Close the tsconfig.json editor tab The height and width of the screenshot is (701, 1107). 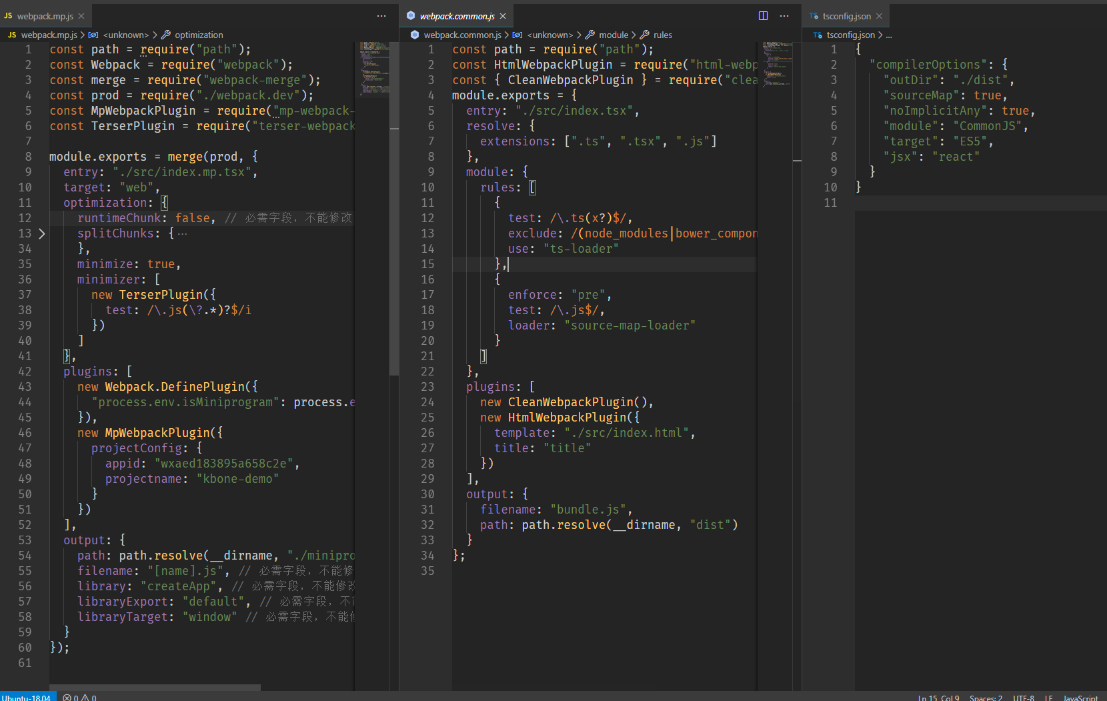(x=879, y=16)
